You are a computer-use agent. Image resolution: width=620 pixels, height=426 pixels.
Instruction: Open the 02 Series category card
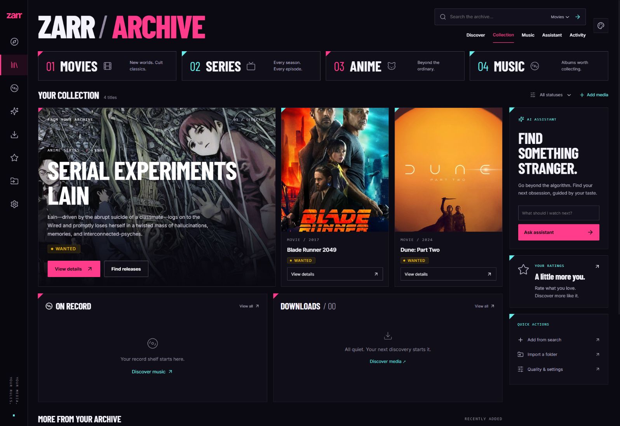(251, 66)
